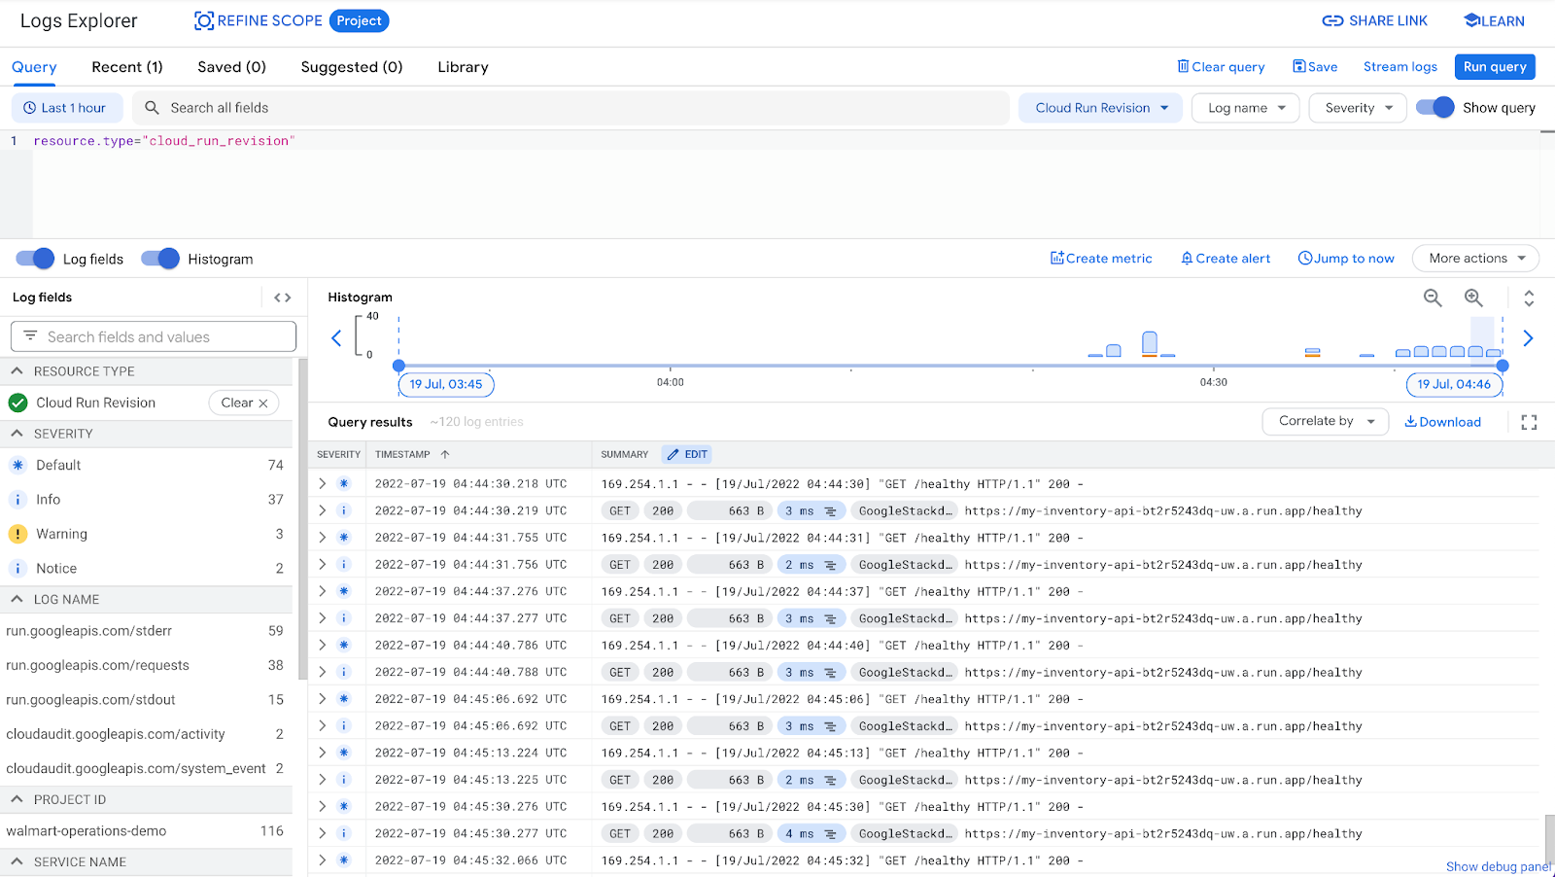Click the Project scope chip
1555x877 pixels.
tap(360, 20)
